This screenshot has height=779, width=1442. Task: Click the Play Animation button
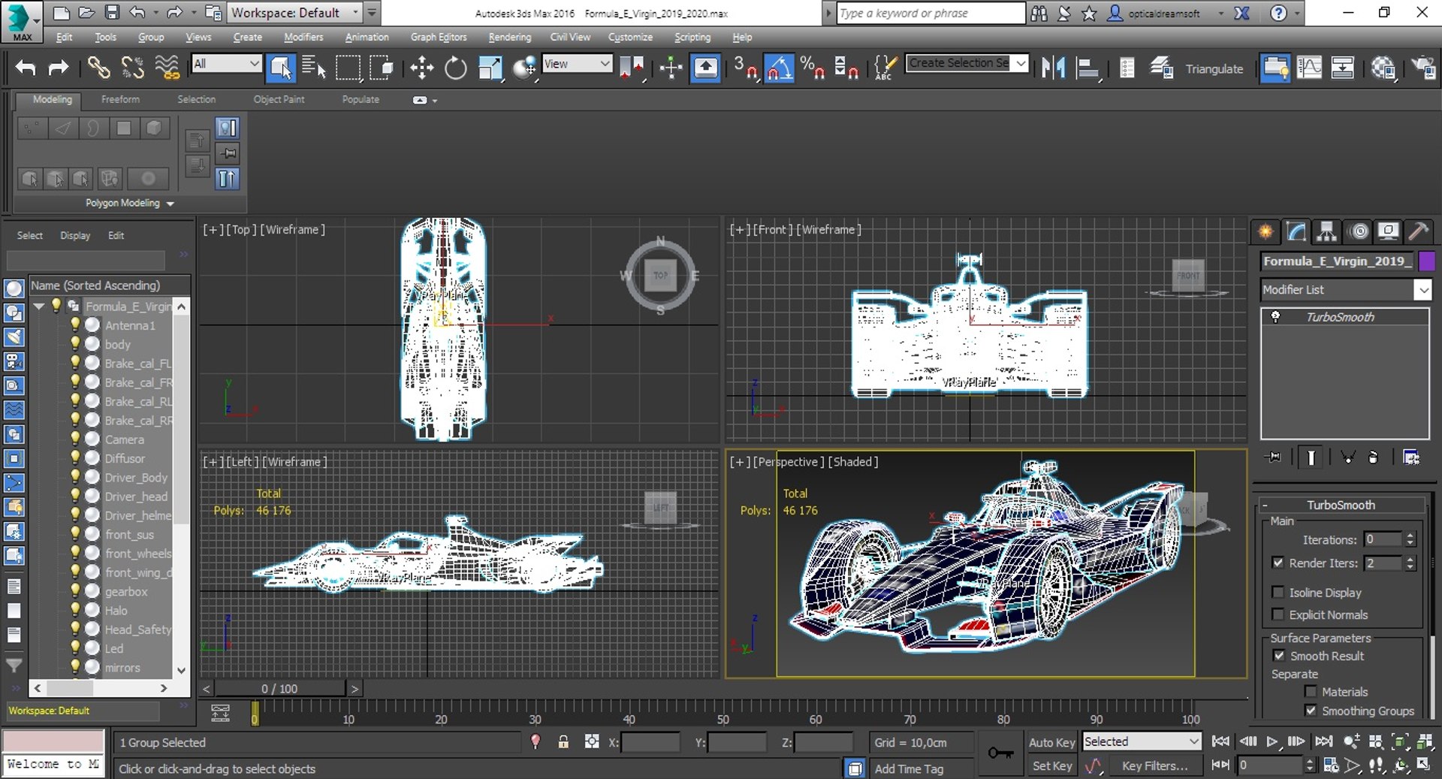(1272, 741)
